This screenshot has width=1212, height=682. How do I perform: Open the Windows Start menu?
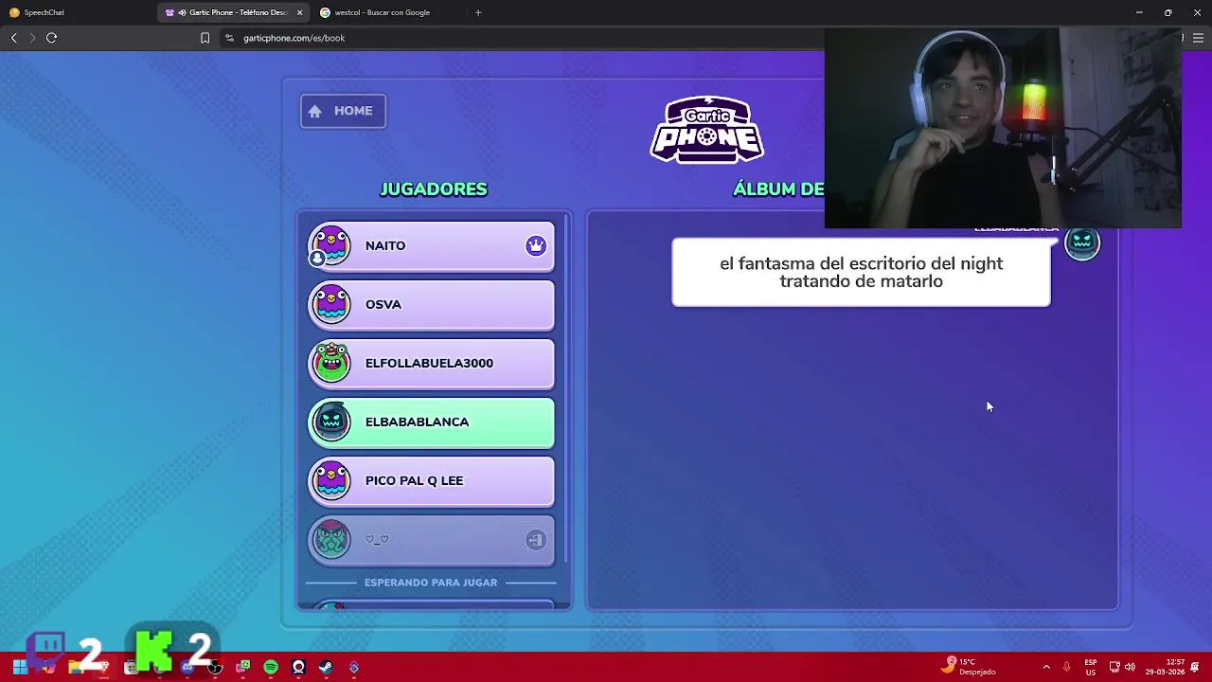19,668
